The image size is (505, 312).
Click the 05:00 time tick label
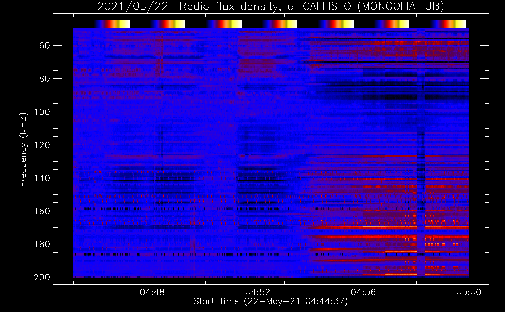[x=469, y=292]
